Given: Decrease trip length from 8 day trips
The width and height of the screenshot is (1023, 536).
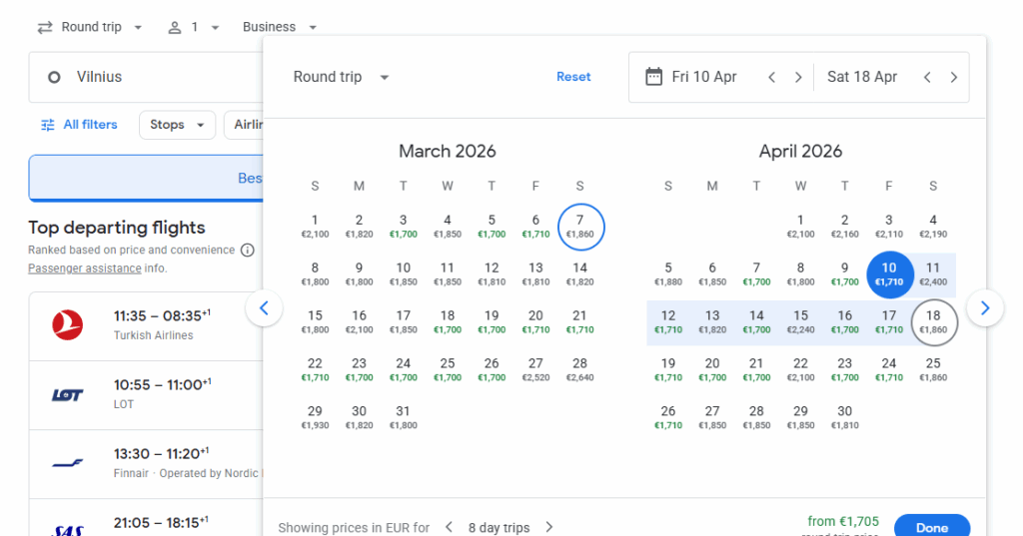Looking at the screenshot, I should tap(449, 527).
